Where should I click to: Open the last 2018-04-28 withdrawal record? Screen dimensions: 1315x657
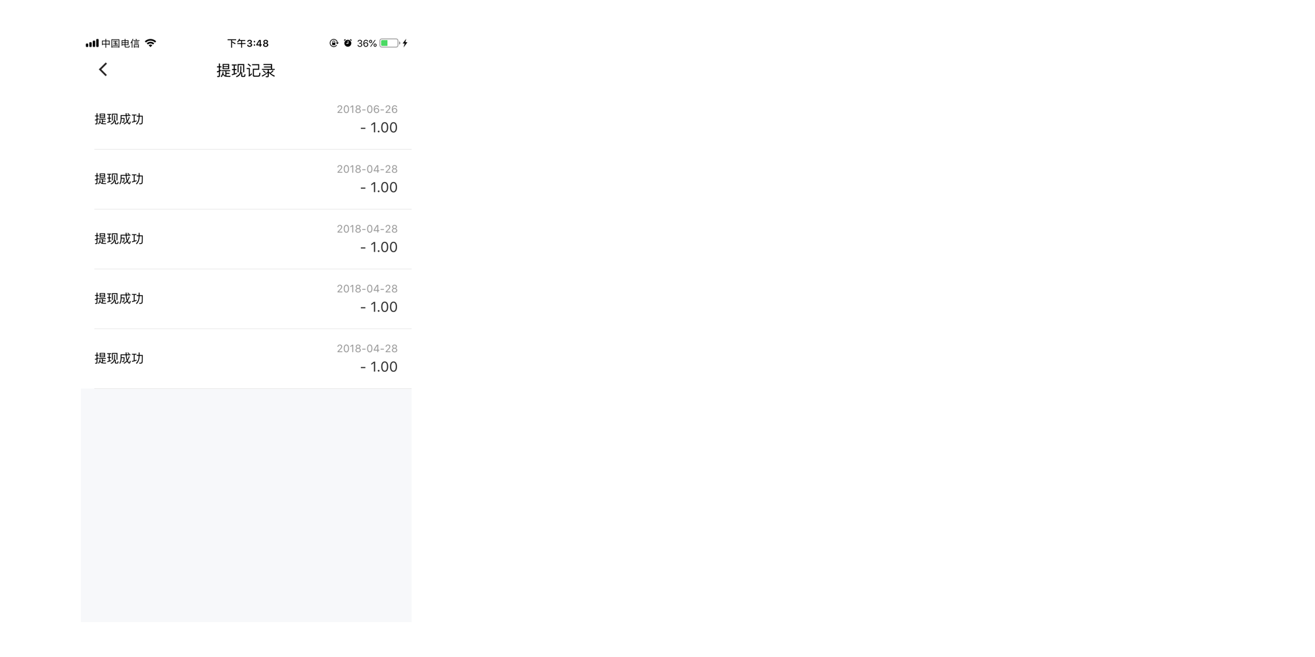coord(246,359)
